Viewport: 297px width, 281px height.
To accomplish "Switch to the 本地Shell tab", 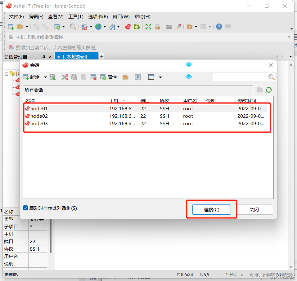I will [76, 56].
